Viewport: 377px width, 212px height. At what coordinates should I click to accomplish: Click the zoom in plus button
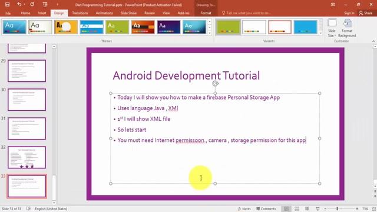tap(357, 208)
